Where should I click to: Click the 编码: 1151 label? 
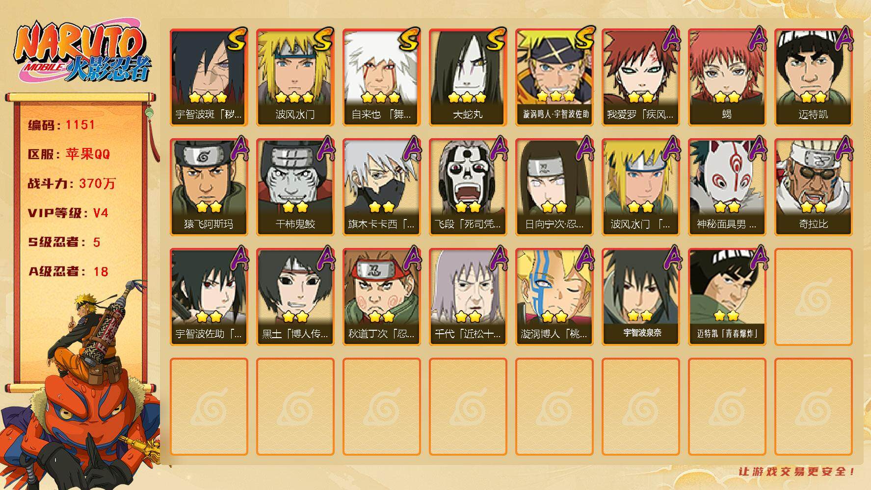[x=61, y=125]
